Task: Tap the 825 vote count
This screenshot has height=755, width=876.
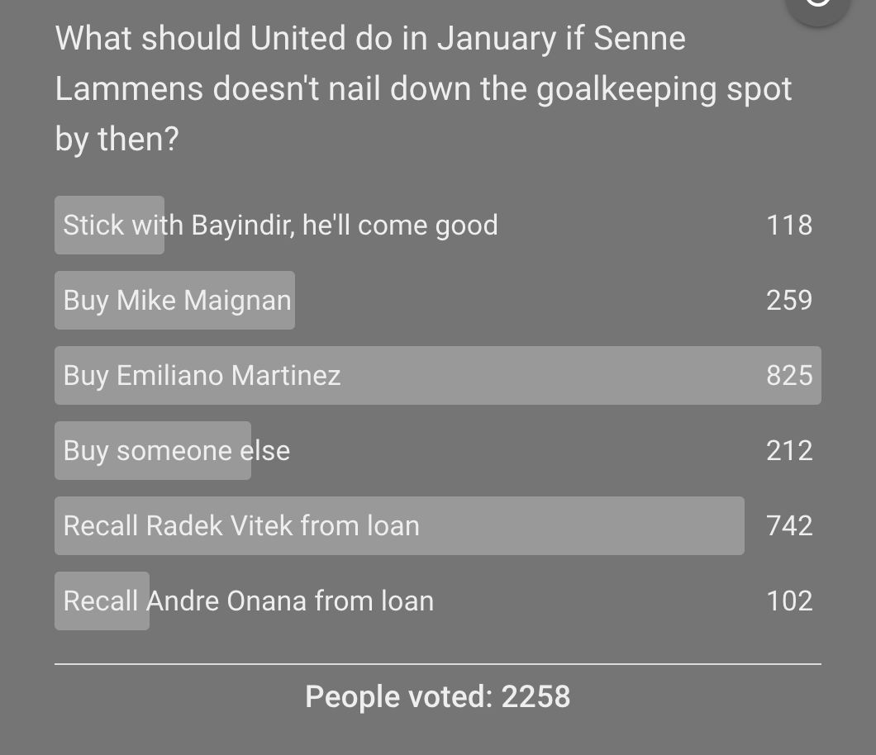Action: point(789,375)
